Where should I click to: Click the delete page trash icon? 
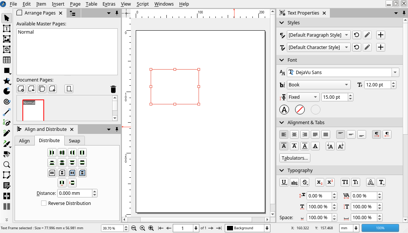[x=113, y=89]
